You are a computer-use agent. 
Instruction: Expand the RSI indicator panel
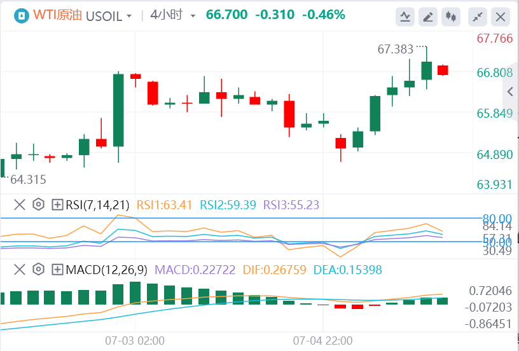[x=57, y=205]
